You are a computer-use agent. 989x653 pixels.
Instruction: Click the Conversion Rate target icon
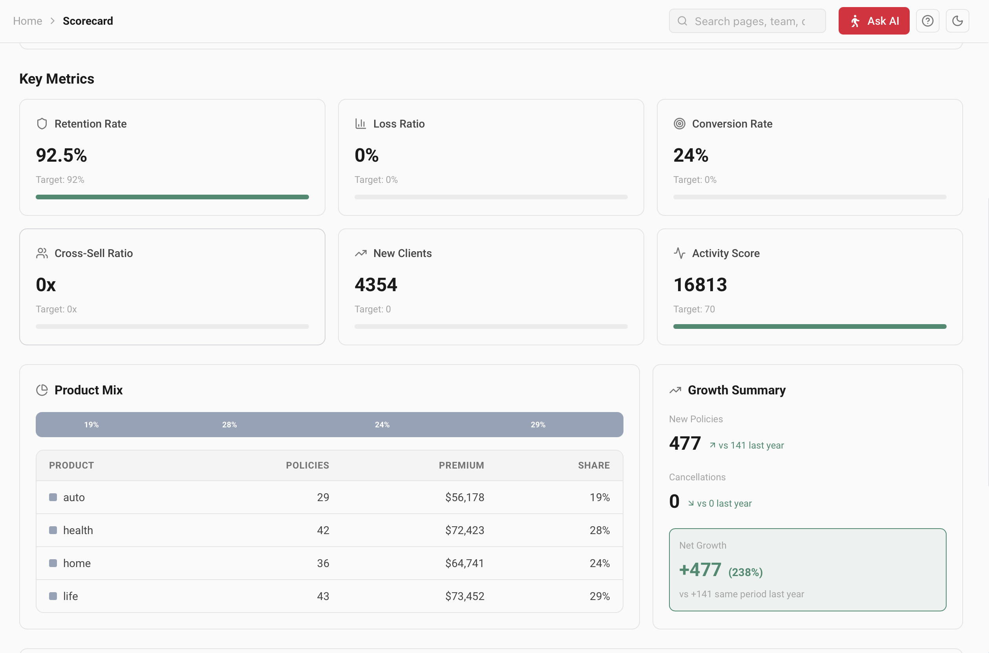(x=680, y=124)
